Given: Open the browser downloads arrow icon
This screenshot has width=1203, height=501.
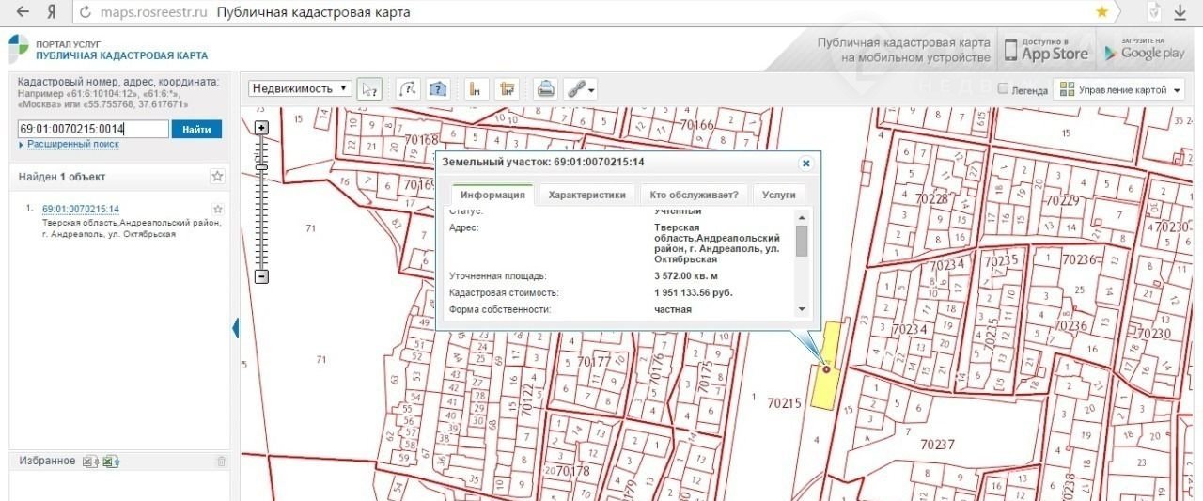Looking at the screenshot, I should pos(1180,12).
